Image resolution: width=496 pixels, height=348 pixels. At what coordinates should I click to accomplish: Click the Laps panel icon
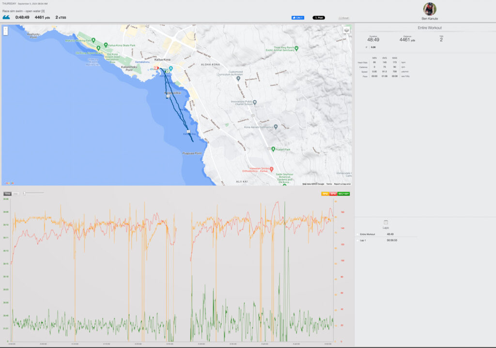[x=386, y=222]
